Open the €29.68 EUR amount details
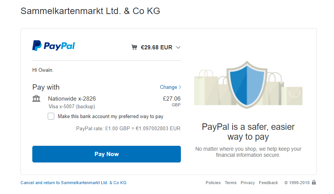Viewport: 334px width, 194px height. (156, 47)
